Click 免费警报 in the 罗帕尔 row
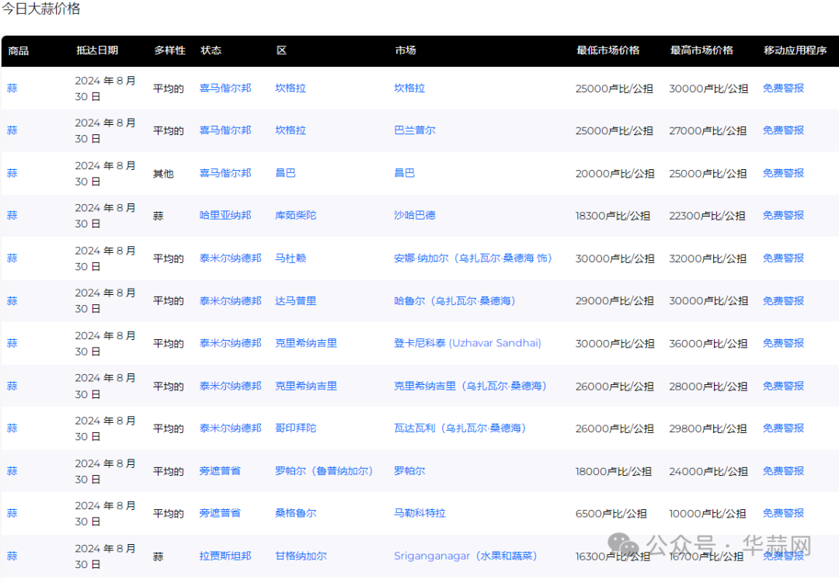 (783, 471)
